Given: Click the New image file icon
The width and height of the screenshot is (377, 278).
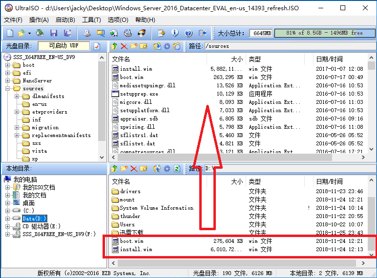Looking at the screenshot, I should [10, 33].
